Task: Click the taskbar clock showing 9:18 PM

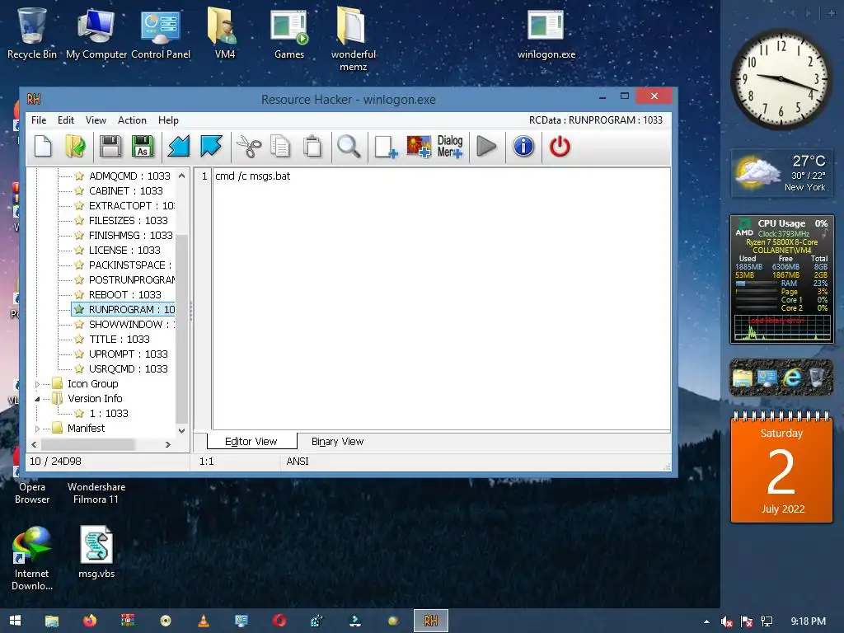Action: pos(808,621)
